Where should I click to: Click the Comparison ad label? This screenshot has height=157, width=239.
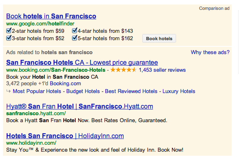tap(214, 8)
